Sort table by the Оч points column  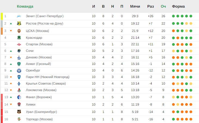163,6
